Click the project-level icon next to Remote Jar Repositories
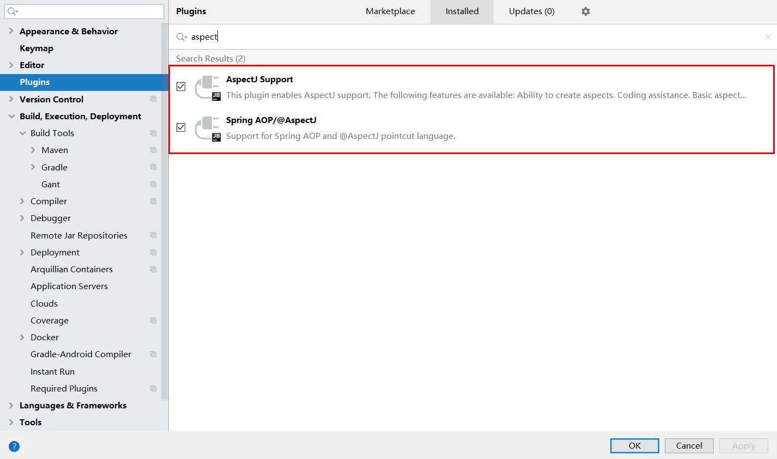 click(153, 235)
